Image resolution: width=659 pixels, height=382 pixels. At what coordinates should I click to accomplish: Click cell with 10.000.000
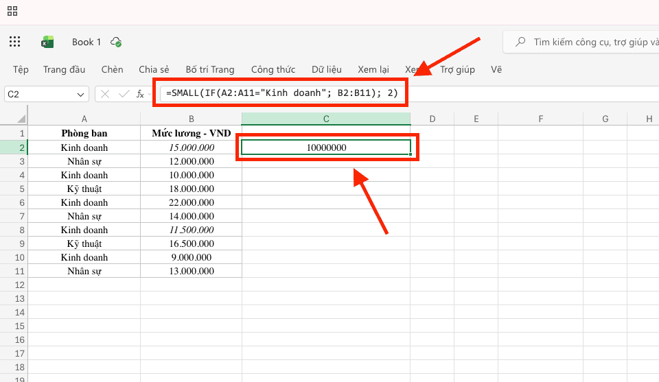click(192, 175)
